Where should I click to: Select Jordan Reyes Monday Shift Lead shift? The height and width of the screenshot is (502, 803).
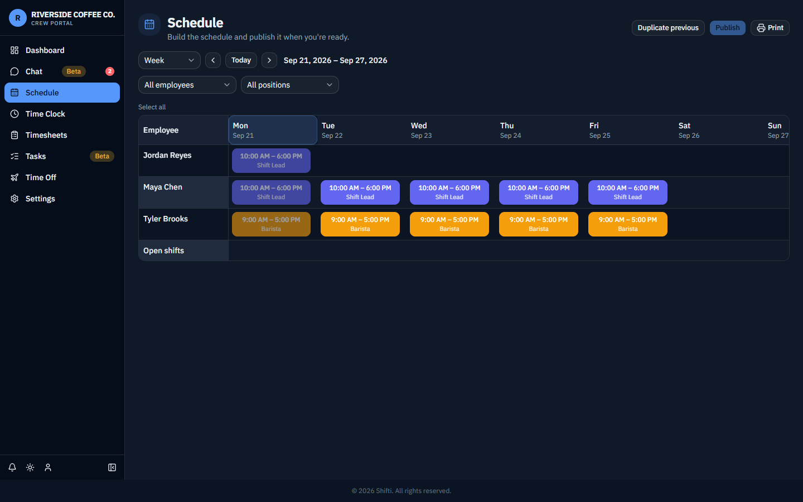(x=271, y=161)
